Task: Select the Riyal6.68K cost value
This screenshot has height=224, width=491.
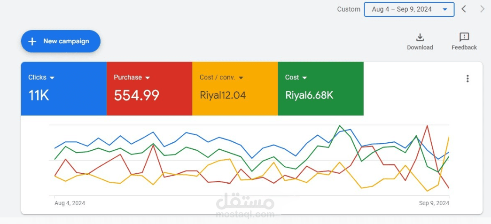Action: click(309, 95)
